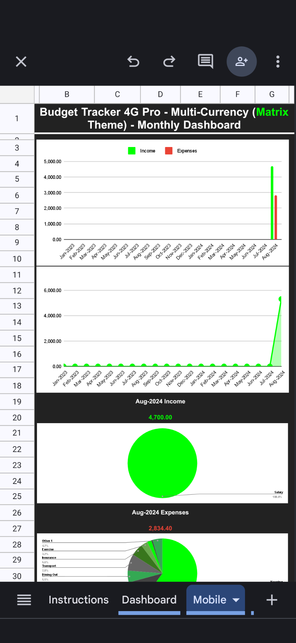Screen dimensions: 296x643
Task: Click the Insurance label in expenses pie
Action: coord(49,557)
